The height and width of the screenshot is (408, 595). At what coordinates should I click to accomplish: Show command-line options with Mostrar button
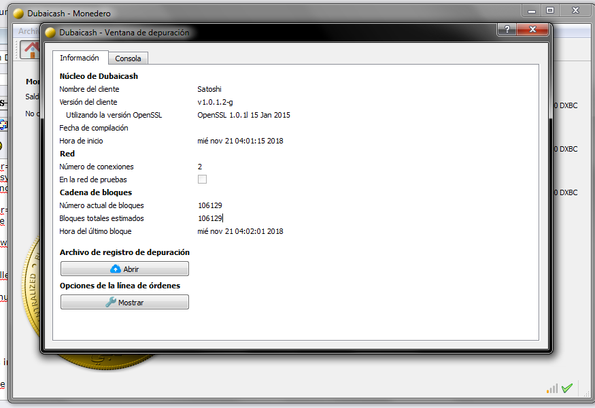click(124, 303)
